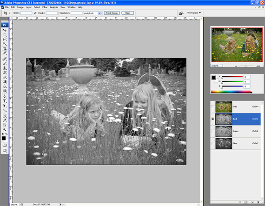The image size is (265, 206).
Task: Swap the foreground and background colors
Action: tap(6, 134)
